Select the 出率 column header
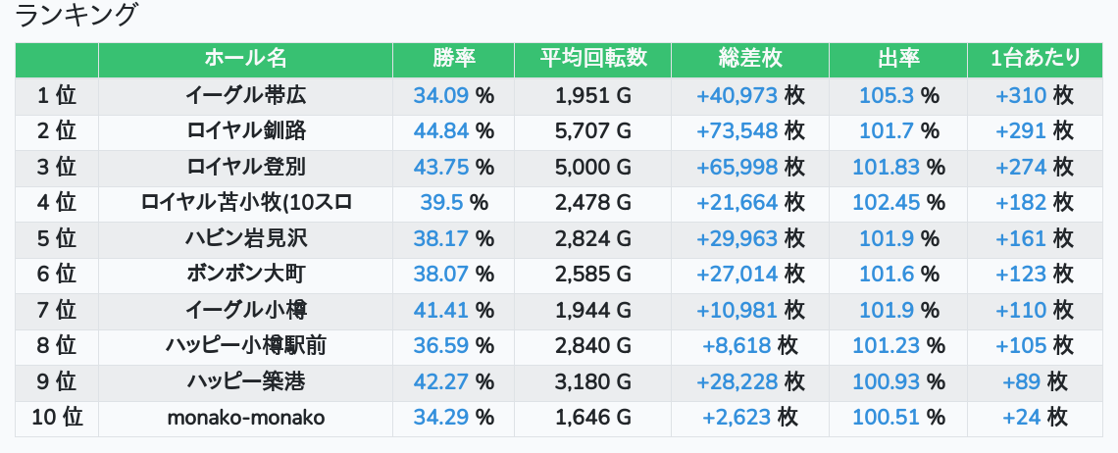The height and width of the screenshot is (453, 1118). coord(897,59)
